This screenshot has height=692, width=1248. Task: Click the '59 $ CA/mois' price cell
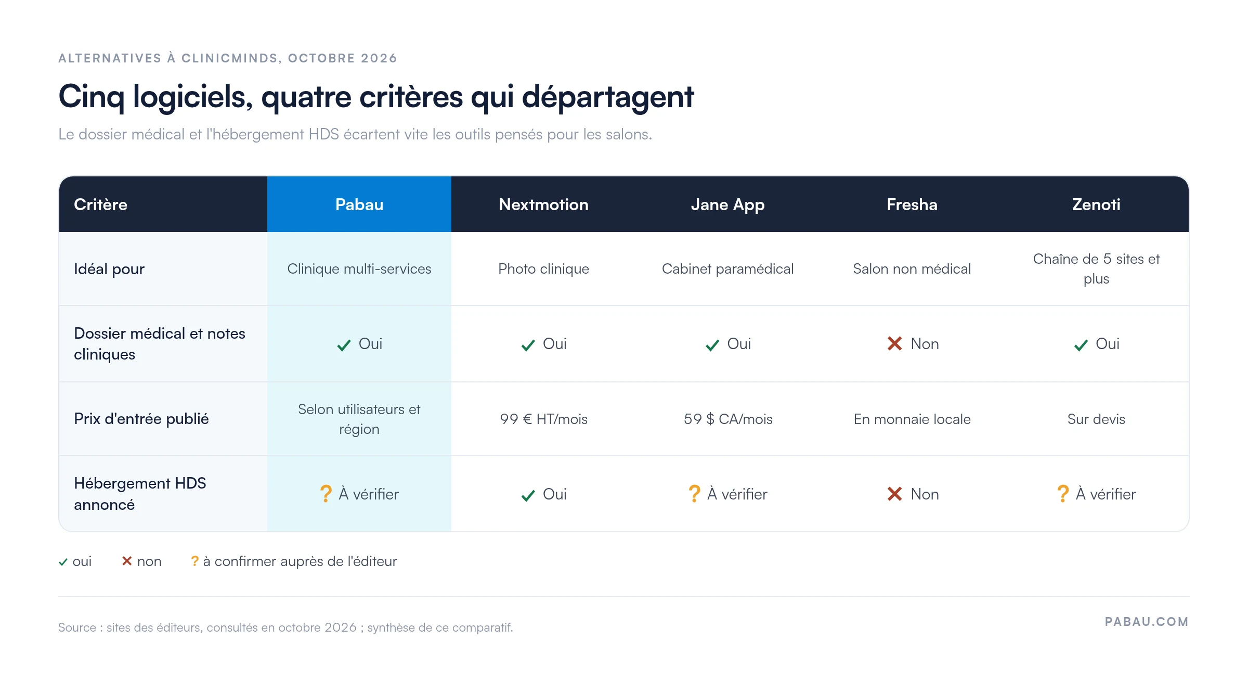[728, 419]
